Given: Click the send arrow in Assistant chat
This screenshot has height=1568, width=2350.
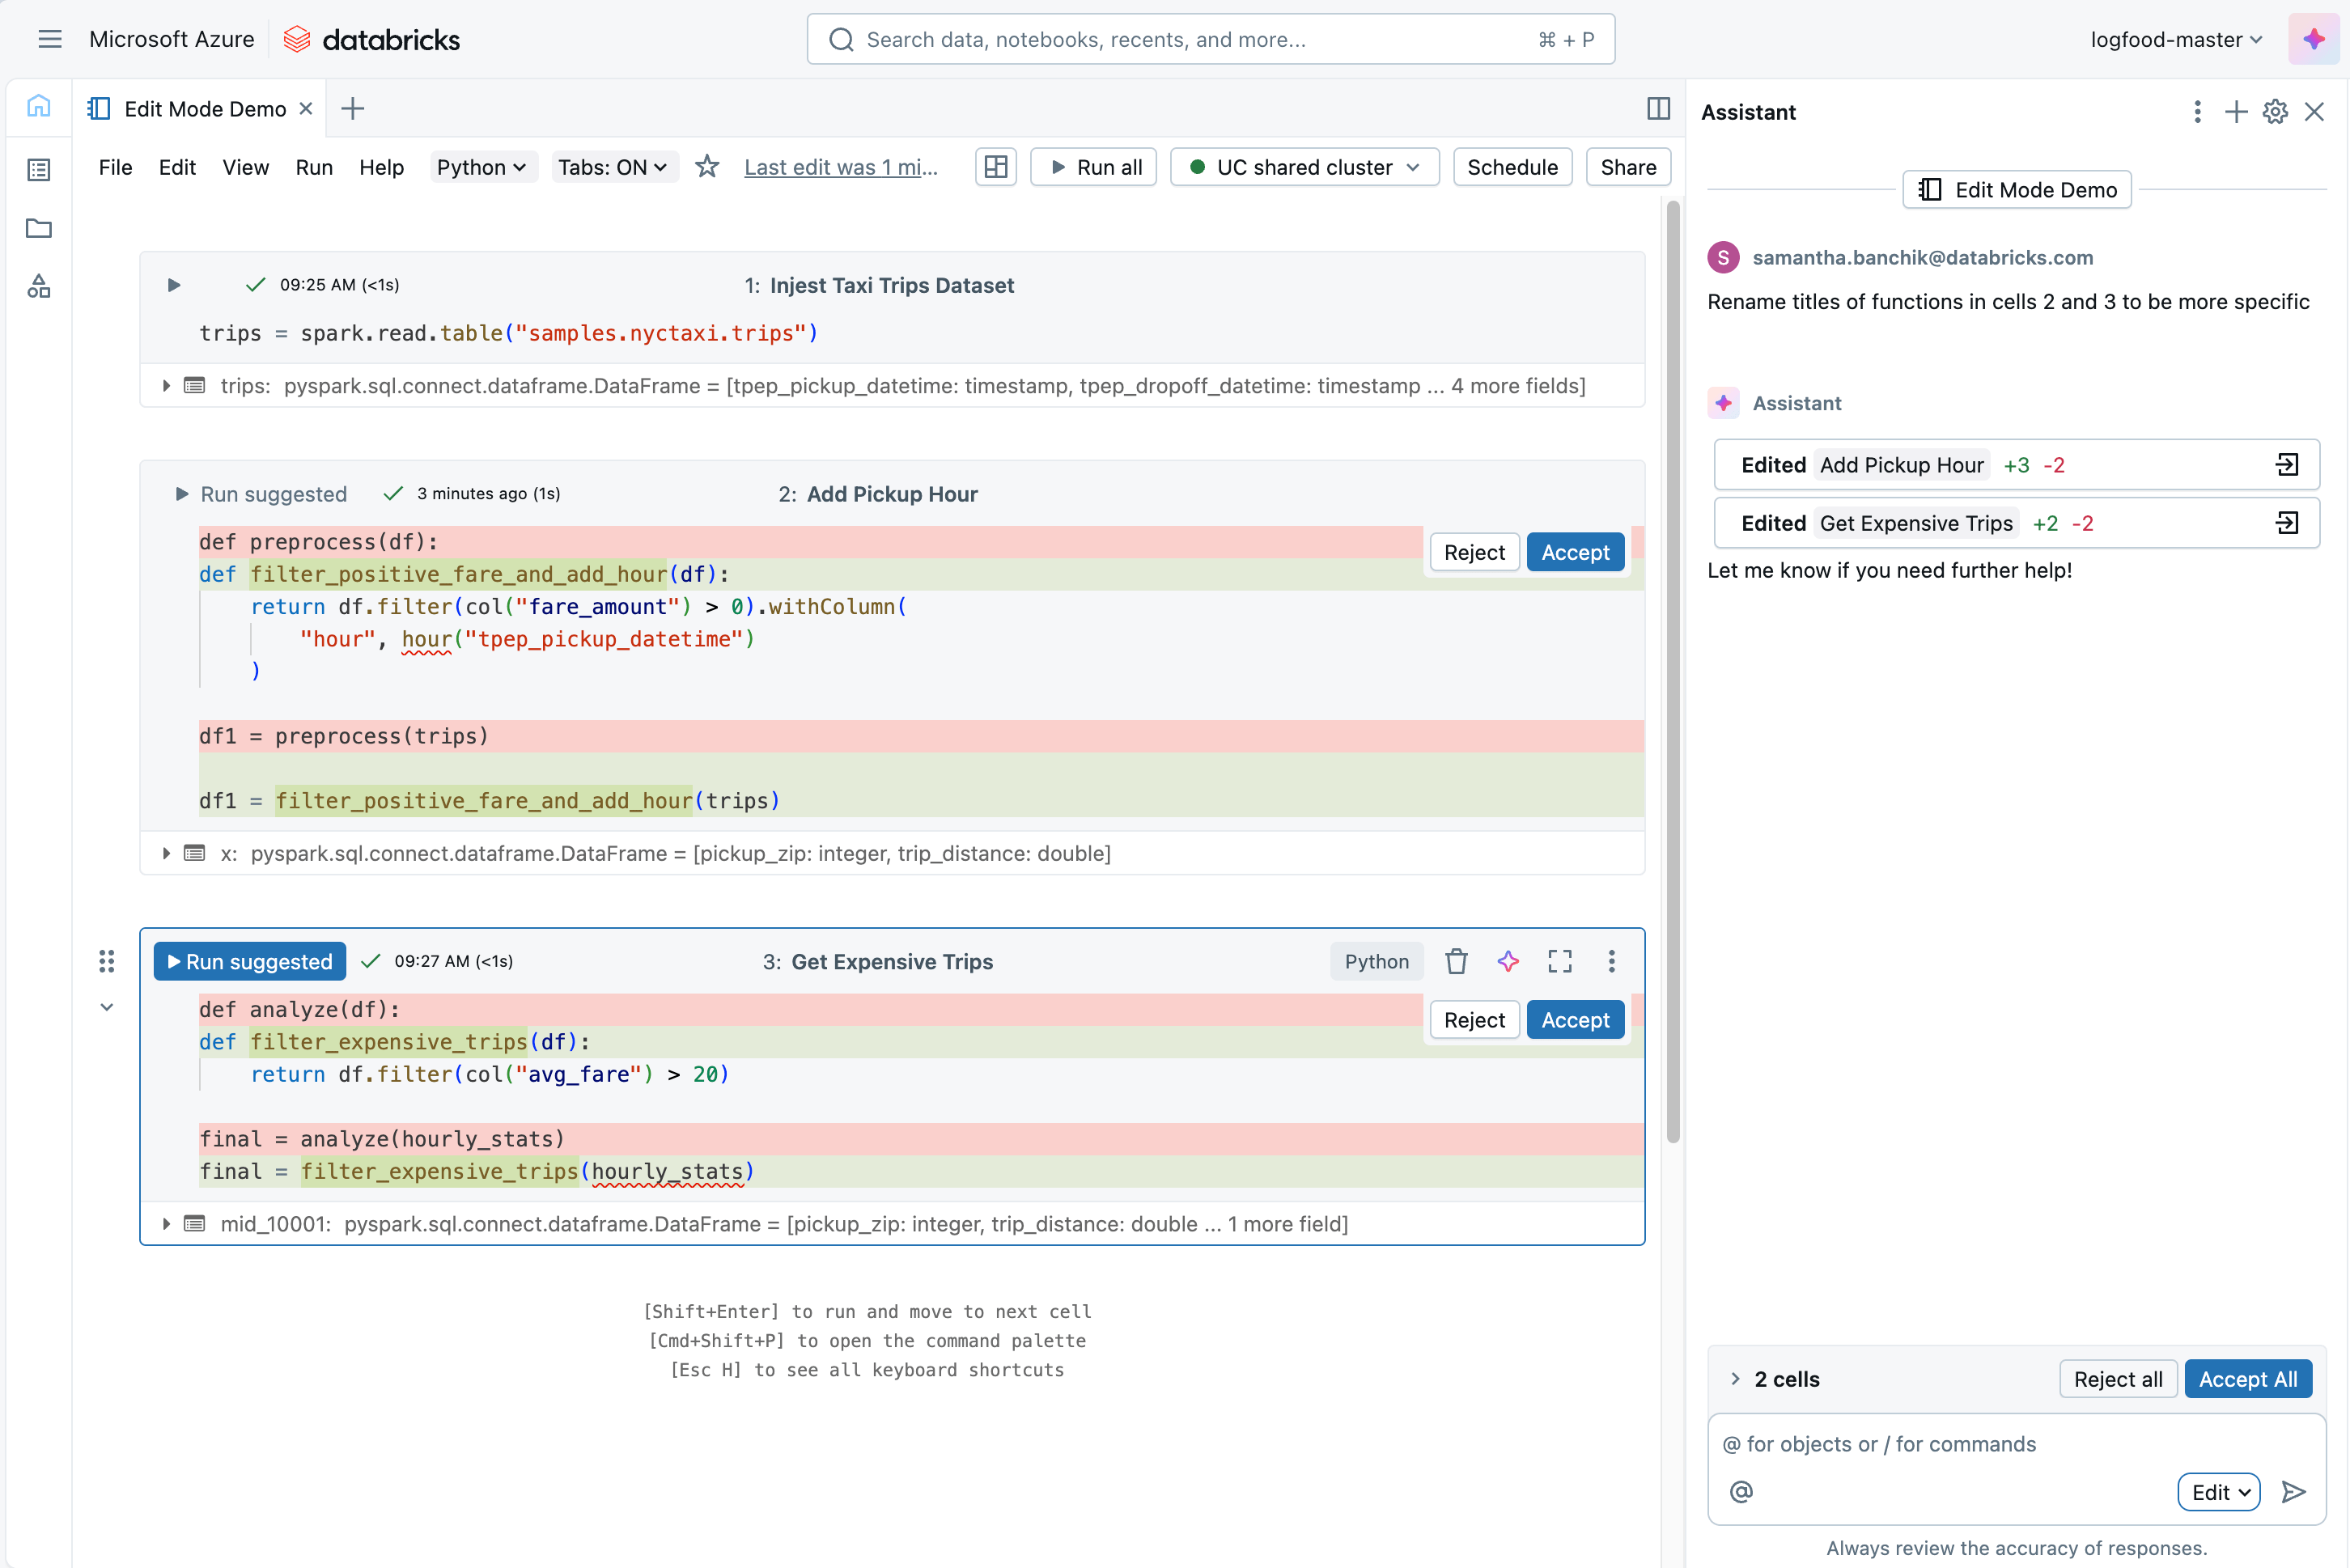Looking at the screenshot, I should coord(2294,1492).
